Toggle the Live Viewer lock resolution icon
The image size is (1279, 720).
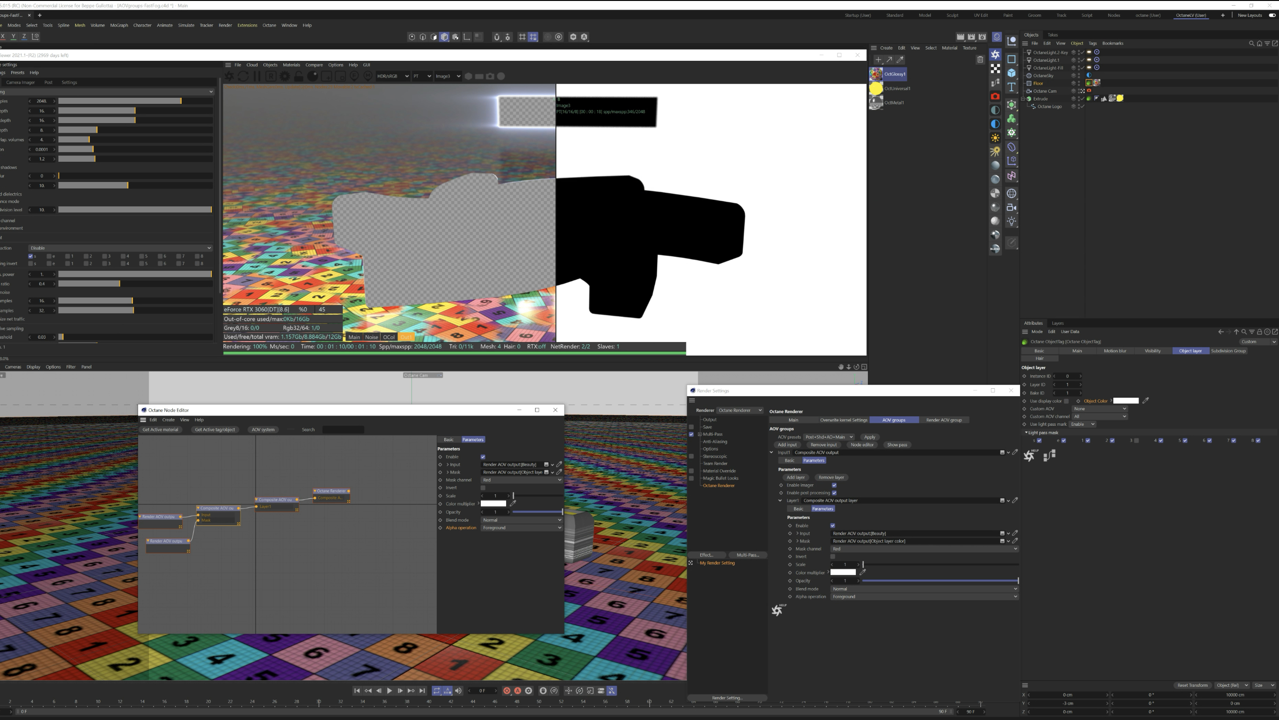[x=298, y=76]
